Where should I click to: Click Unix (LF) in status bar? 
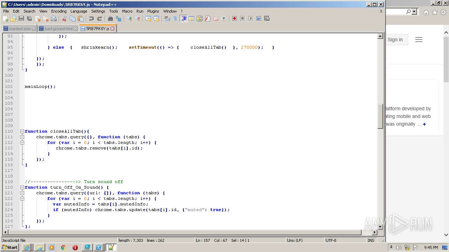295,240
